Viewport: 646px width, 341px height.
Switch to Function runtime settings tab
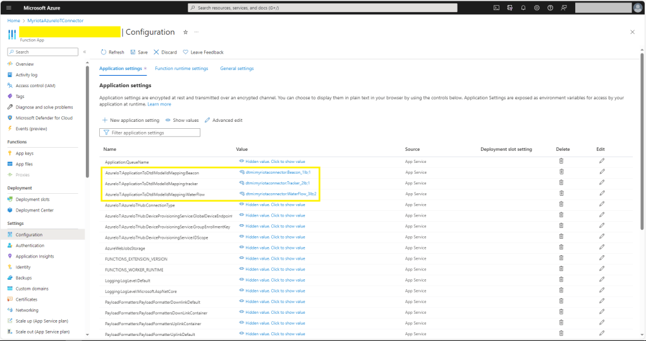point(181,68)
